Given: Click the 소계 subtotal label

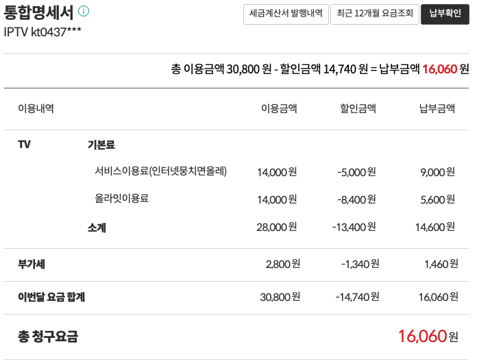Looking at the screenshot, I should [97, 228].
